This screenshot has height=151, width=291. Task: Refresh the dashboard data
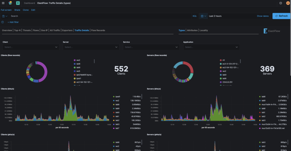(x=281, y=16)
